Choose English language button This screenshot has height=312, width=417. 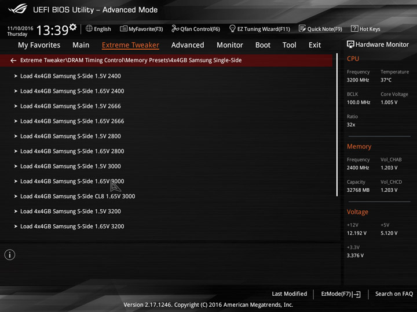[98, 29]
